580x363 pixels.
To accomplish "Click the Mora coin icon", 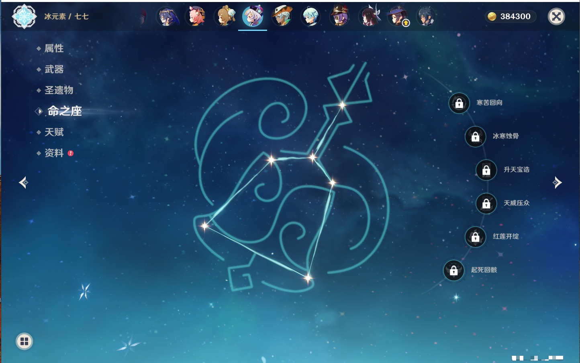I will click(492, 16).
